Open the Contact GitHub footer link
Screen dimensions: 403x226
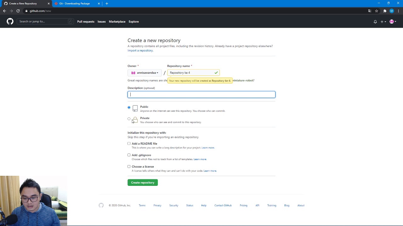tap(223, 206)
